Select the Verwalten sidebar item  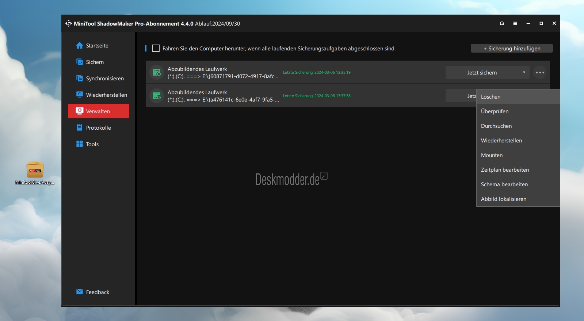[x=99, y=111]
